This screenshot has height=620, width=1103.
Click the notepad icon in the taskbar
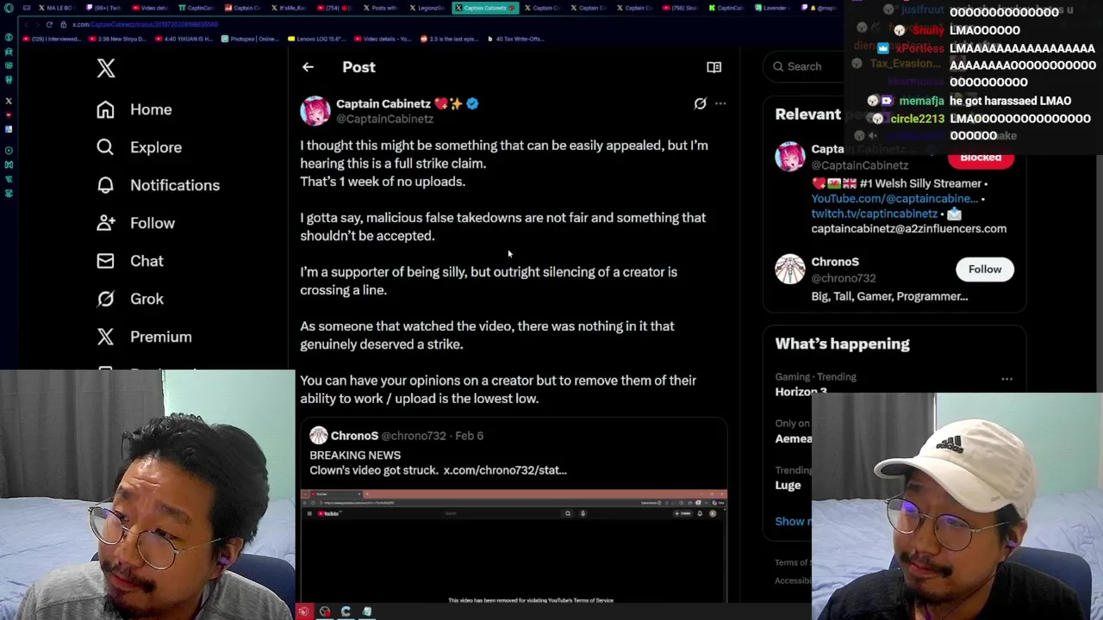(x=366, y=611)
